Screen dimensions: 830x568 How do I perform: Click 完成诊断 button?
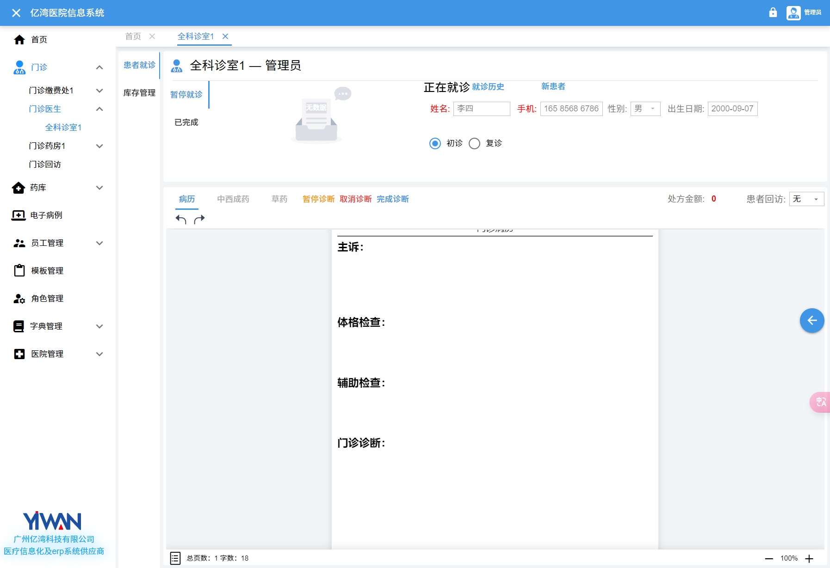click(x=393, y=199)
